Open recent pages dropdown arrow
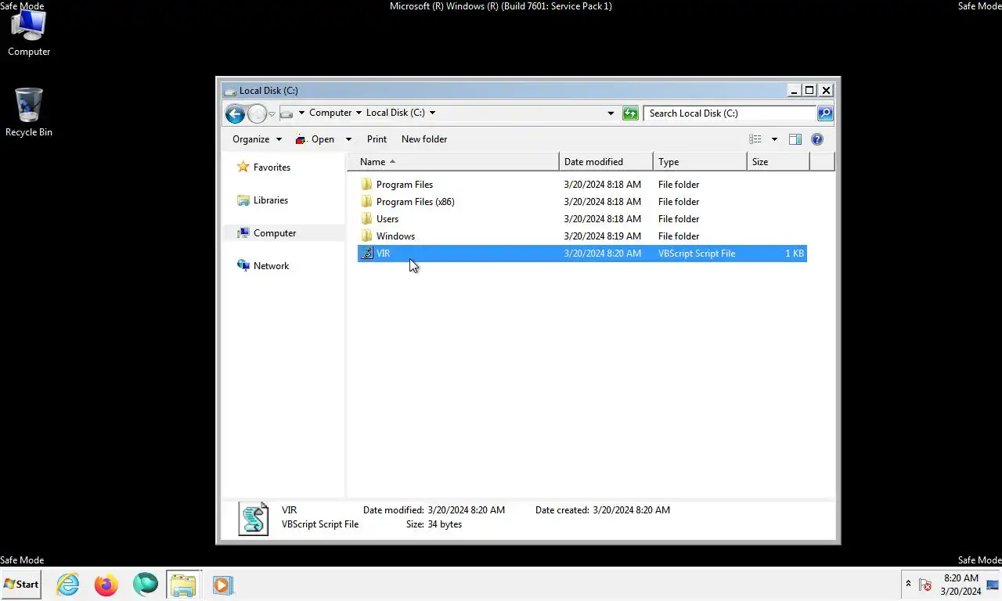 coord(272,114)
